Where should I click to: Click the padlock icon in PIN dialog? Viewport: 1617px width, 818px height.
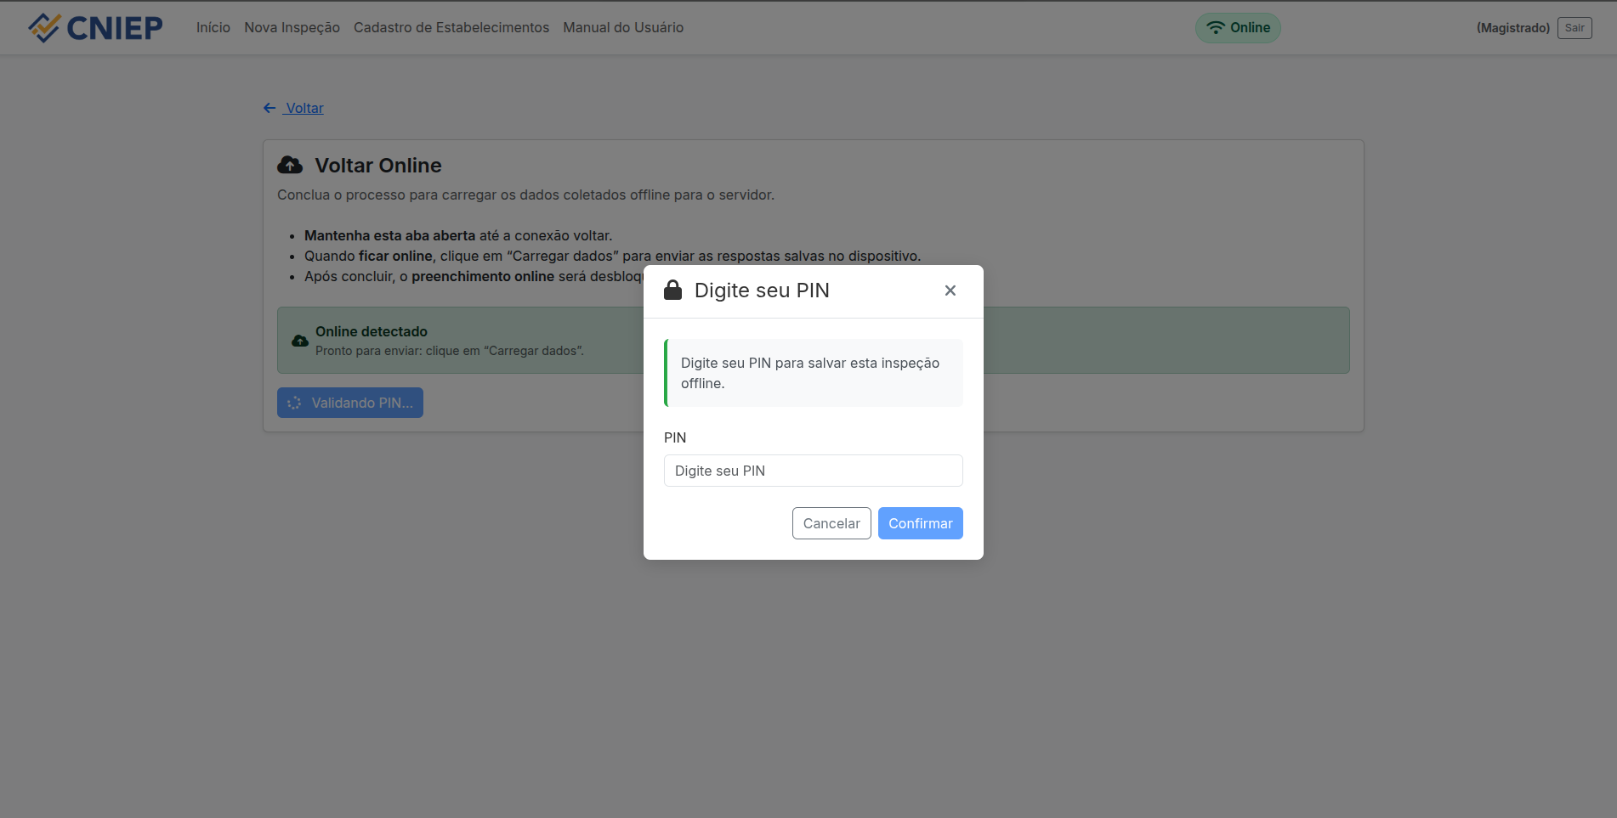tap(672, 291)
